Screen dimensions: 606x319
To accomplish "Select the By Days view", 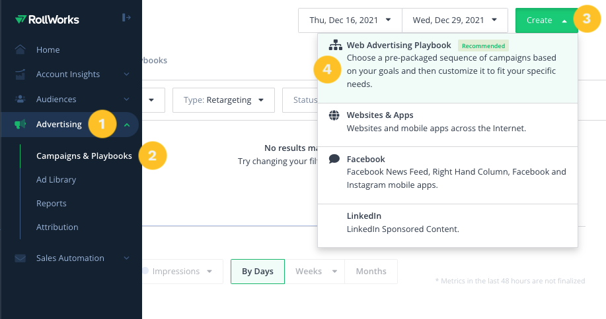I will point(258,272).
